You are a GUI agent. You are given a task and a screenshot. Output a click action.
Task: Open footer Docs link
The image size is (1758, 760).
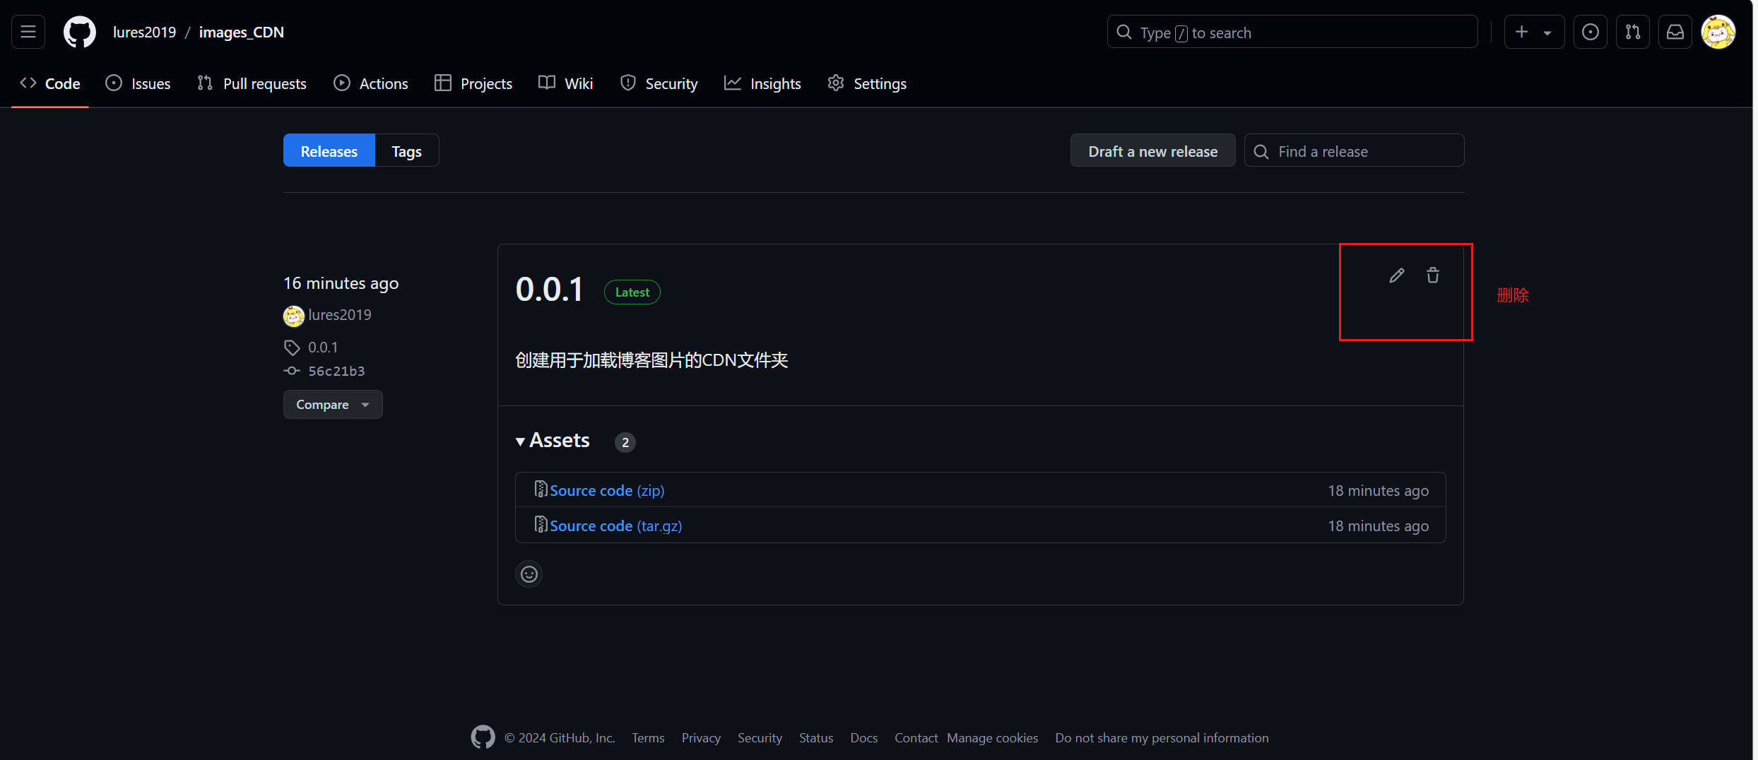point(864,737)
